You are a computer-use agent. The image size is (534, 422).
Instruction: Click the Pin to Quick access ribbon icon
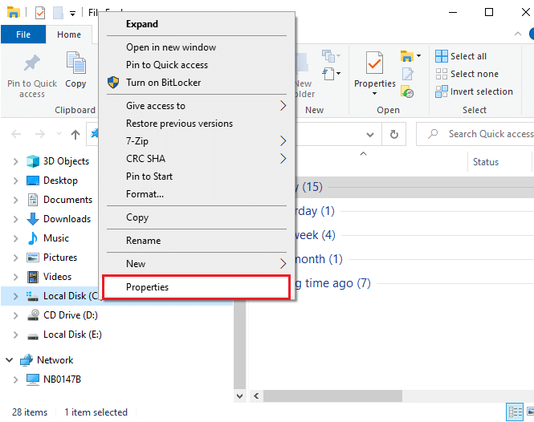pyautogui.click(x=32, y=63)
